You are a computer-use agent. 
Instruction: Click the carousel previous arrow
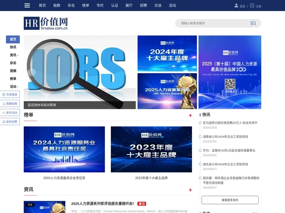[31, 72]
